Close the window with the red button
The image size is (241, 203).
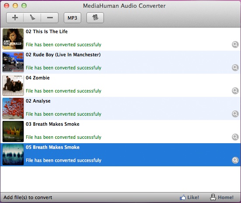pos(7,6)
